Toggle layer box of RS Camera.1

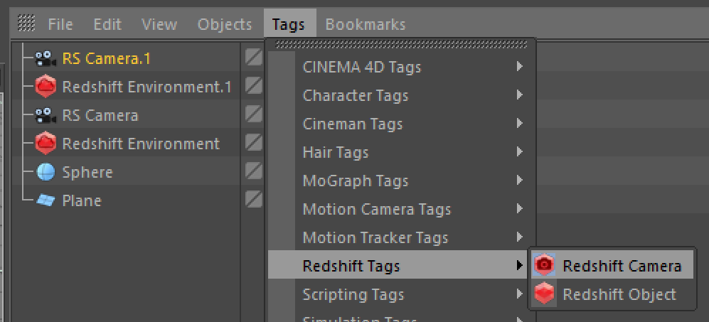[254, 58]
